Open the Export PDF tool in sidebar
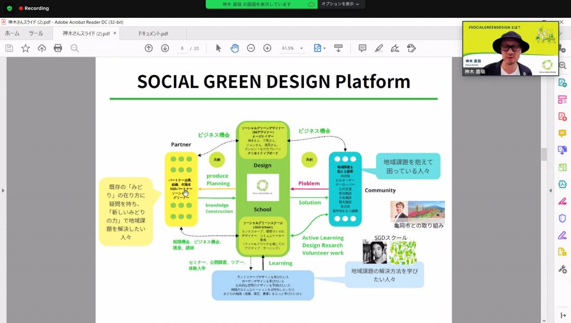This screenshot has height=323, width=571. click(x=562, y=82)
